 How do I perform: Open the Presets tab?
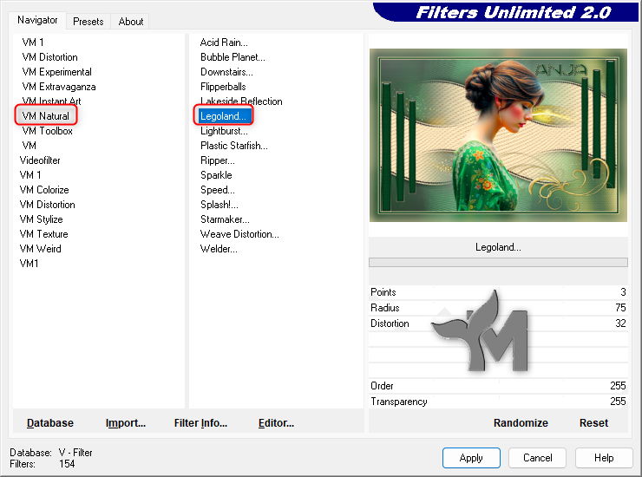[x=88, y=22]
